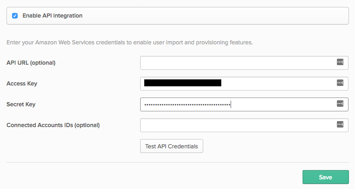Viewport: 355px width, 189px height.
Task: Click the 'Access Key' label
Action: (22, 84)
